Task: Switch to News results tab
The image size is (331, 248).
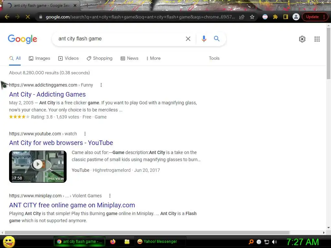Action: point(129,58)
